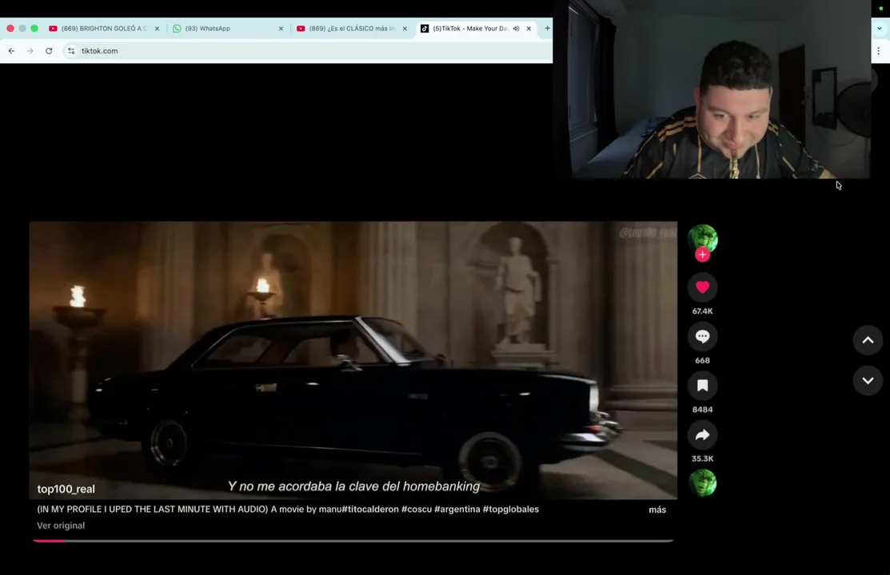Click the 35.3K shares count
Viewport: 890px width, 575px height.
[x=702, y=458]
